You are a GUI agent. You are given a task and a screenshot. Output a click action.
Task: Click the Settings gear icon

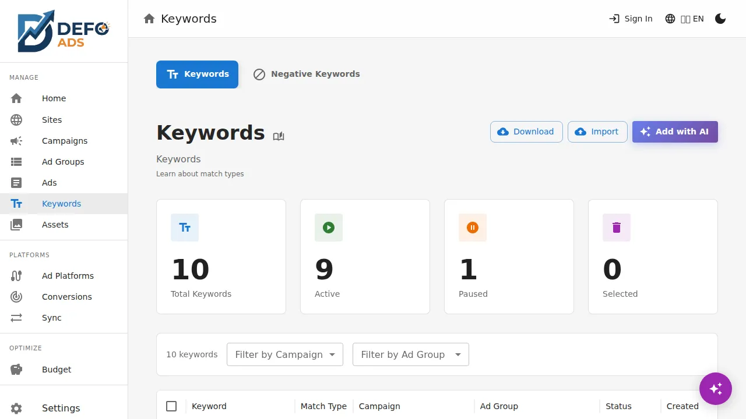coord(16,408)
